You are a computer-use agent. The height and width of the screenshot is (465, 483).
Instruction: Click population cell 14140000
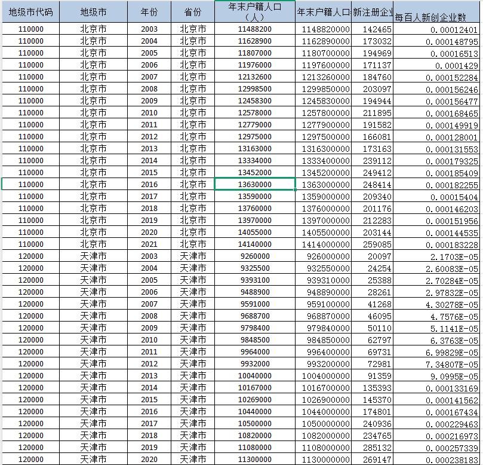[255, 244]
